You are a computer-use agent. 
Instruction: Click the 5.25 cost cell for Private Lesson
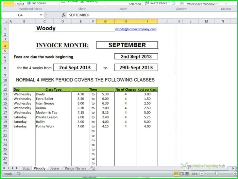click(147, 117)
